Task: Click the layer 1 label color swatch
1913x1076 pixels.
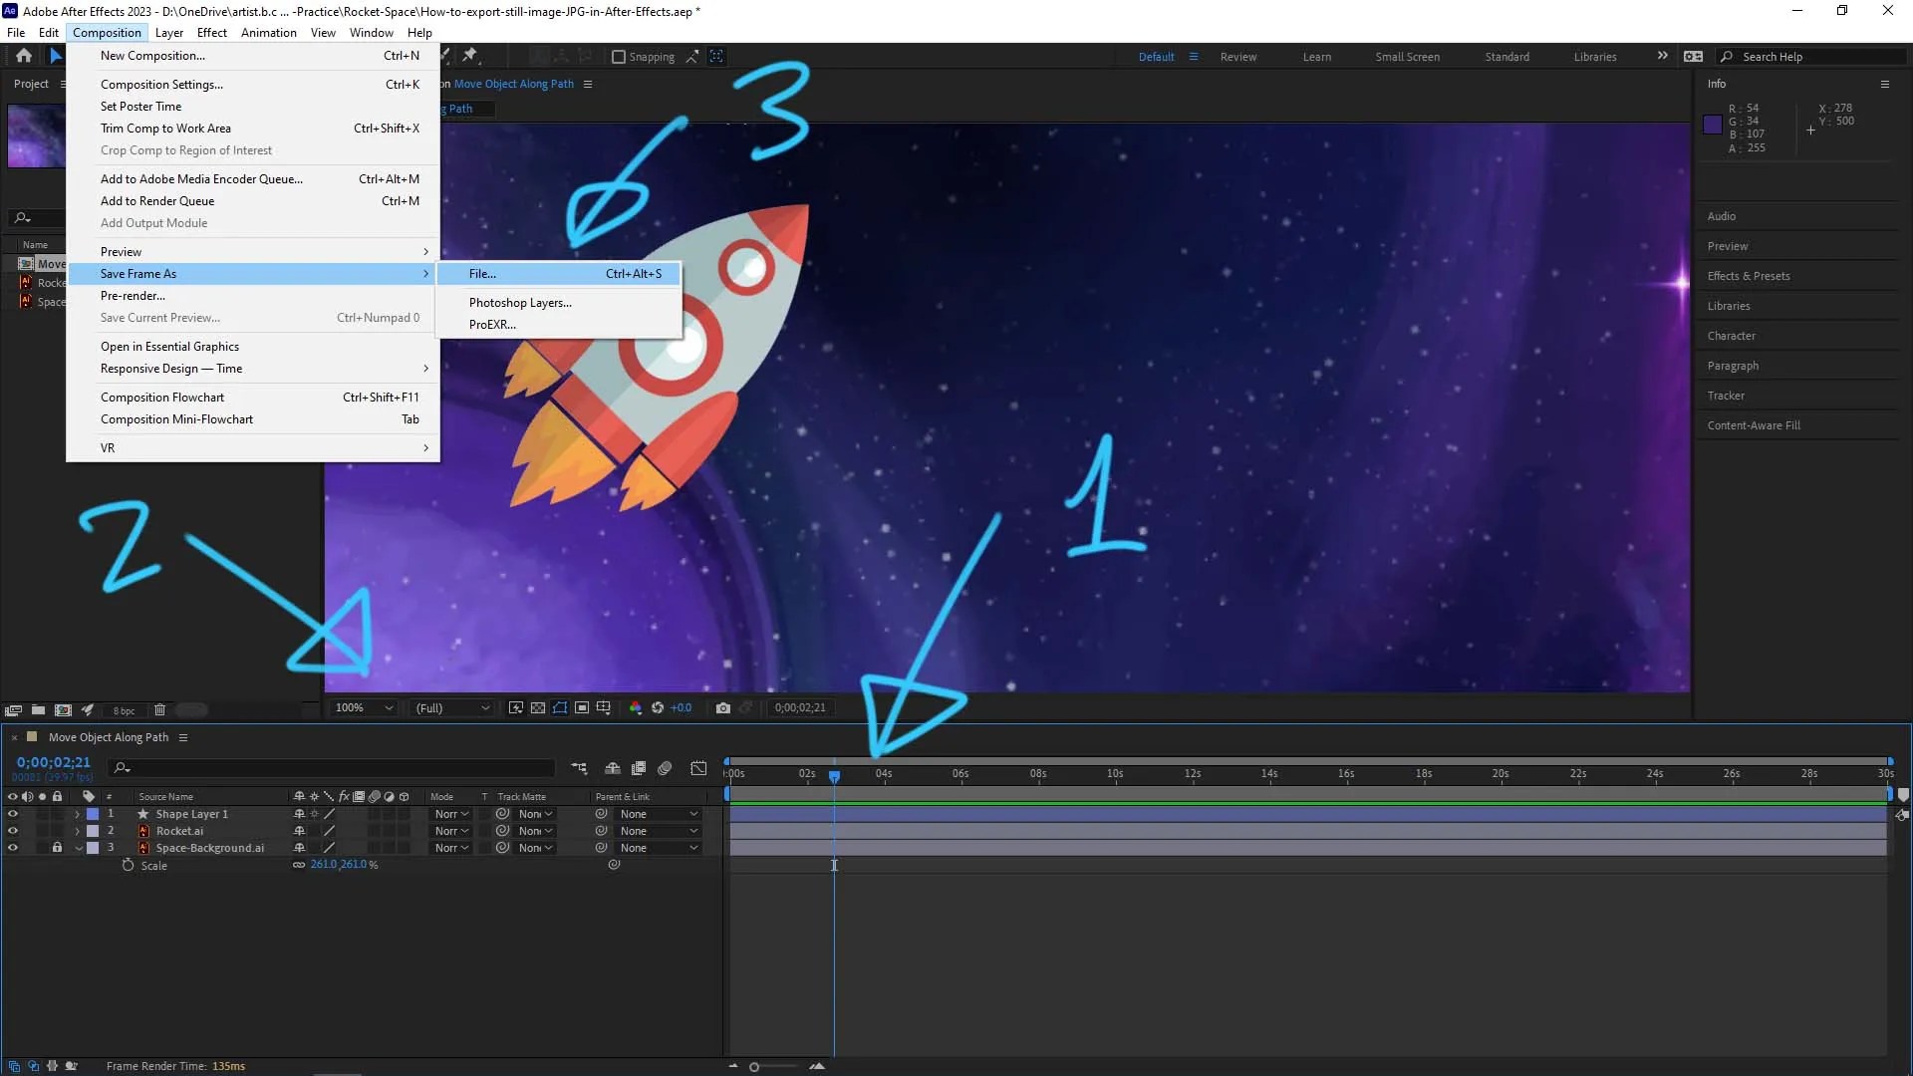Action: coord(93,814)
